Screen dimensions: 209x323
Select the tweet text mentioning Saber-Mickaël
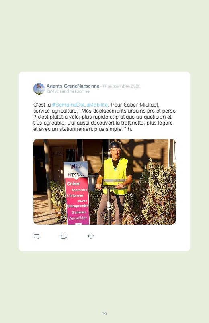tap(104, 117)
